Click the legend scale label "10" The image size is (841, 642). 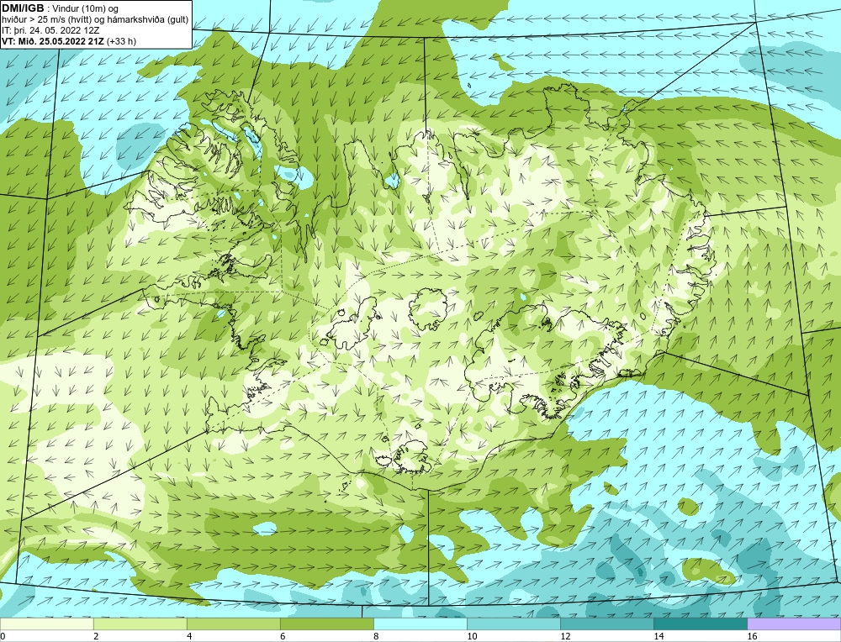tap(472, 636)
